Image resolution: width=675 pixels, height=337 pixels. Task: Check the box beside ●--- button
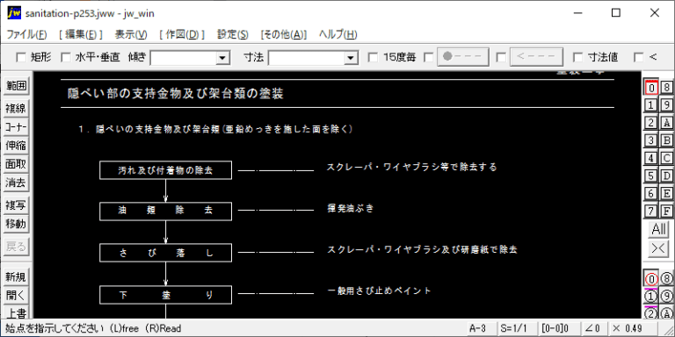pos(428,57)
